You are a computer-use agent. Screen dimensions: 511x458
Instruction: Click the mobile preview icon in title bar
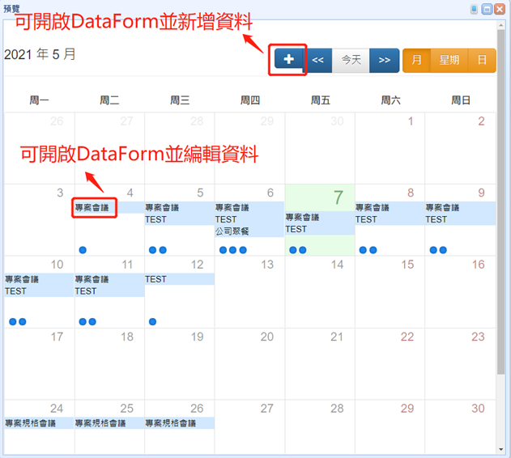tap(475, 8)
